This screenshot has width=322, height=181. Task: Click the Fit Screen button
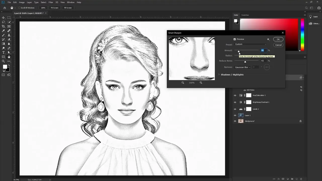[55, 8]
